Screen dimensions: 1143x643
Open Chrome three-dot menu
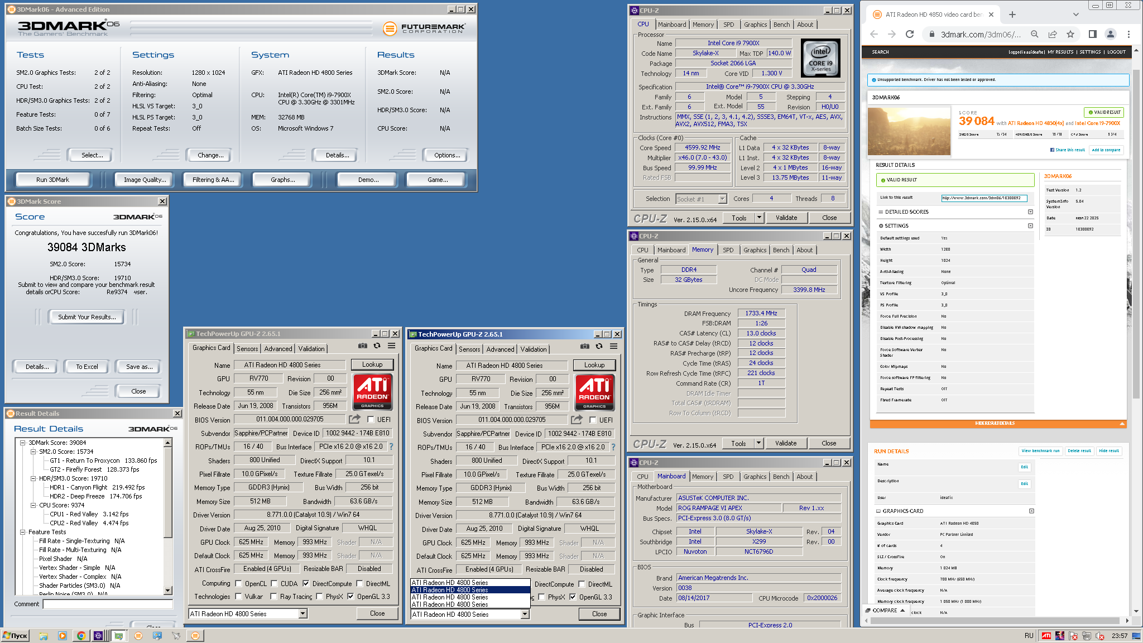[x=1128, y=34]
